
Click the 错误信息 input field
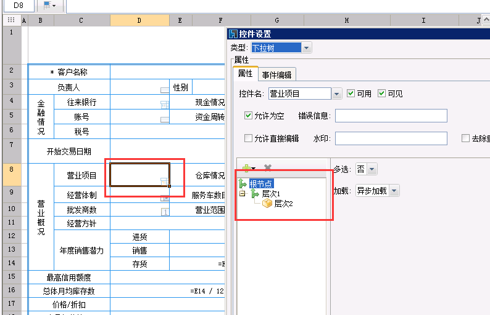coord(391,116)
